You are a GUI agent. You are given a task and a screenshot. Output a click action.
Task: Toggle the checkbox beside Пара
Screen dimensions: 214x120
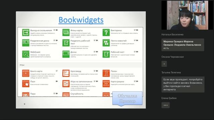coord(54,93)
